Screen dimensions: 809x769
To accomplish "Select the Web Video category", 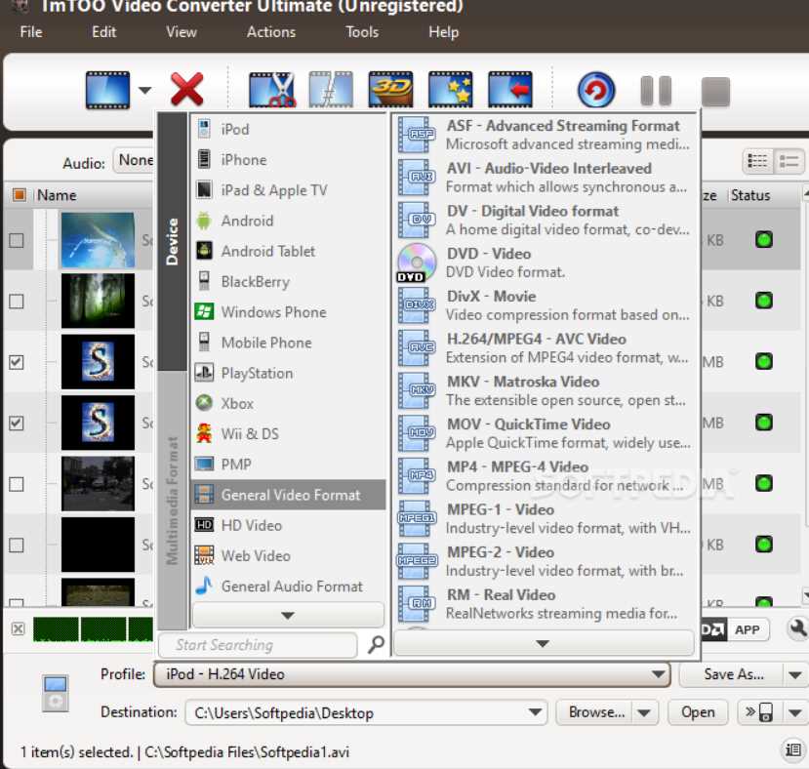I will coord(288,555).
